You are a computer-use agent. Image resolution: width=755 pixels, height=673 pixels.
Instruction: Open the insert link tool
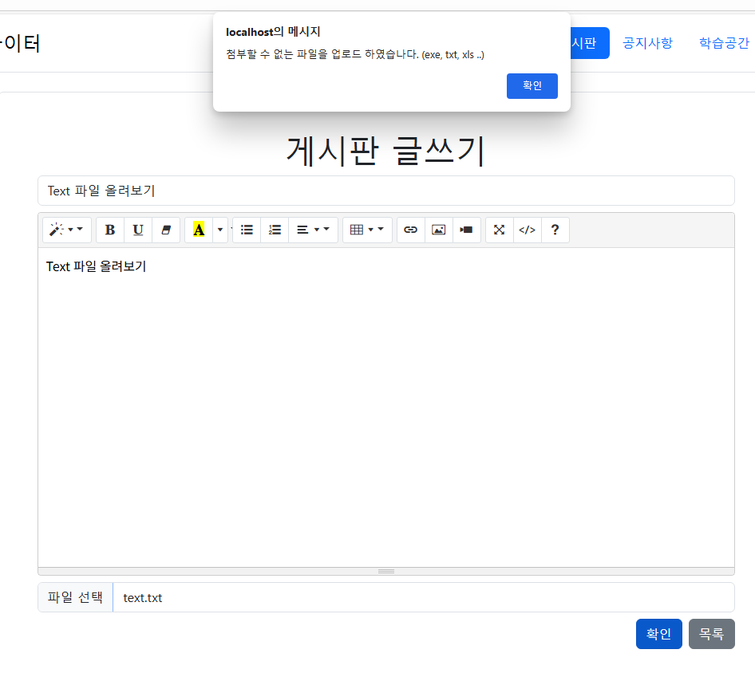point(411,230)
